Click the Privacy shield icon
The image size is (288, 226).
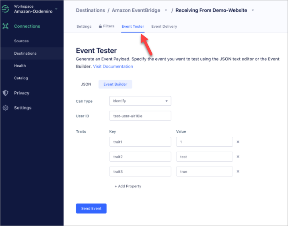6,93
